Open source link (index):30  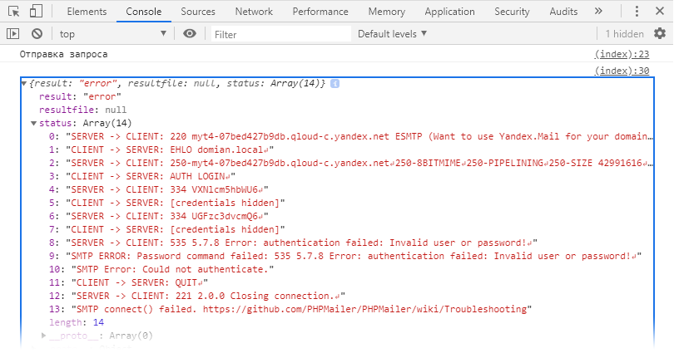622,71
